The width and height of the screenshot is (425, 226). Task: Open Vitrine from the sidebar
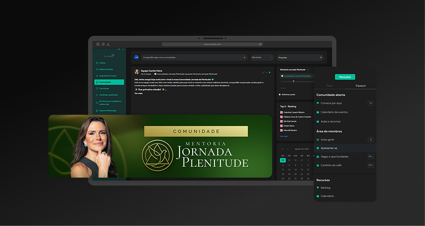102,63
